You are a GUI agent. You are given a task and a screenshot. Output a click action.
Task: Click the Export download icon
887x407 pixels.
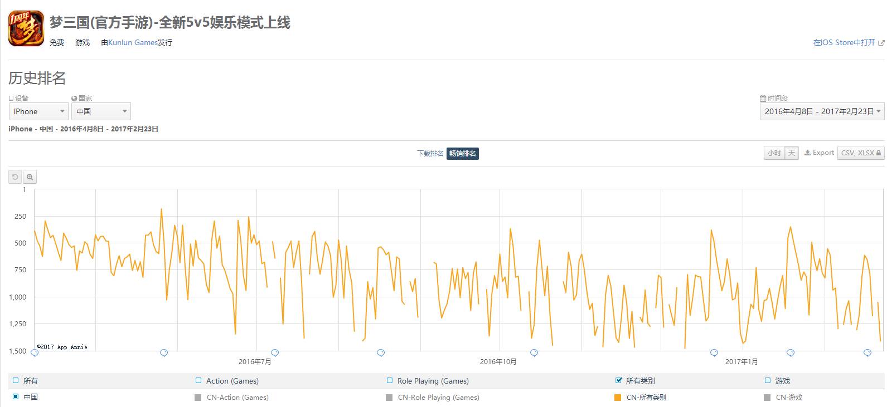pyautogui.click(x=807, y=153)
